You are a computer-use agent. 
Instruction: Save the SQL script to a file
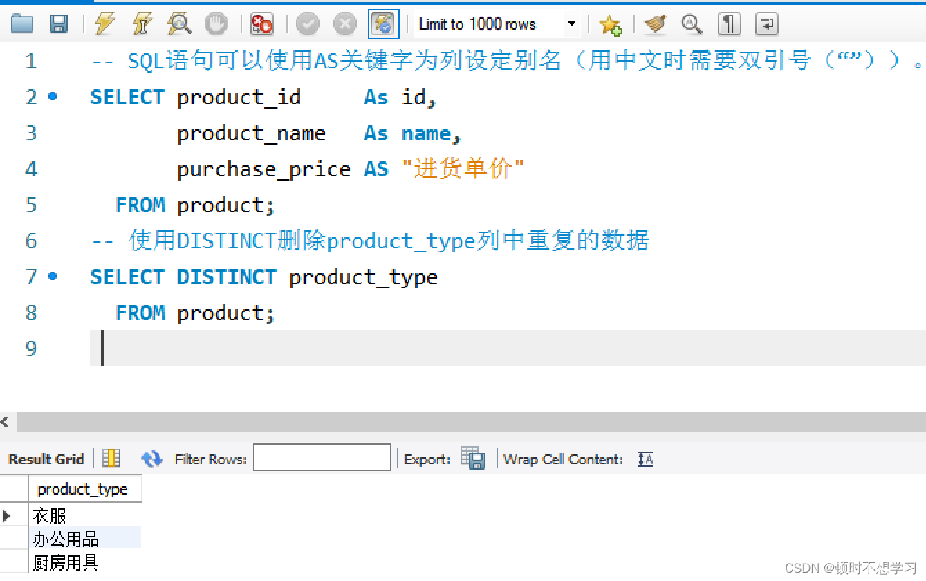point(59,23)
